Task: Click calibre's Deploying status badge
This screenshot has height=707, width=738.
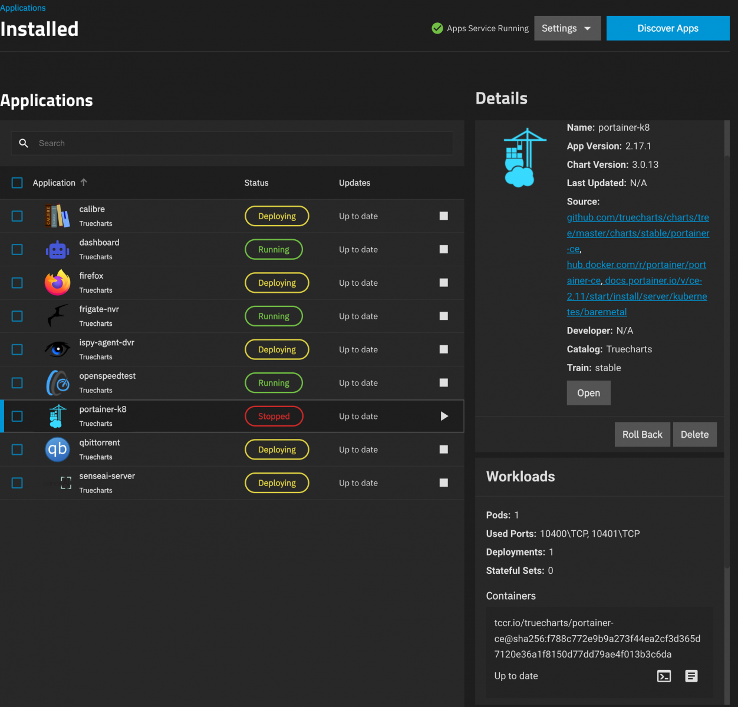Action: coord(277,216)
